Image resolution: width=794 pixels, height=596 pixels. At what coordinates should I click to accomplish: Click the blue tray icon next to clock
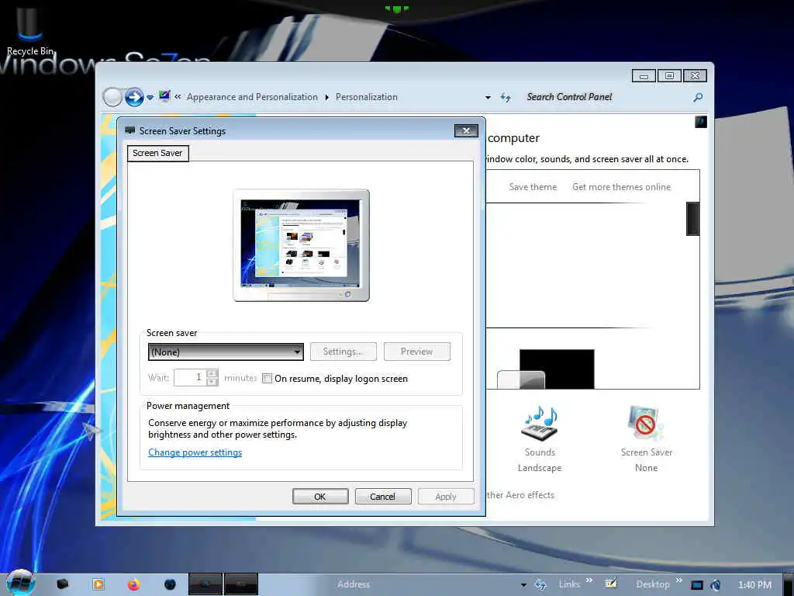715,585
